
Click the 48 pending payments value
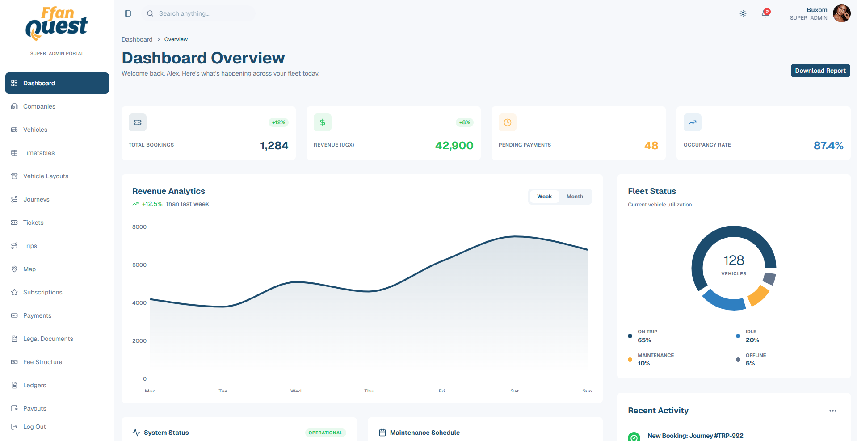click(x=651, y=146)
